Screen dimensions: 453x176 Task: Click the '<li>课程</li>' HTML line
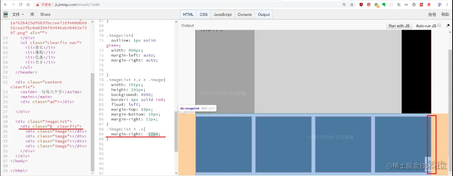[40, 53]
